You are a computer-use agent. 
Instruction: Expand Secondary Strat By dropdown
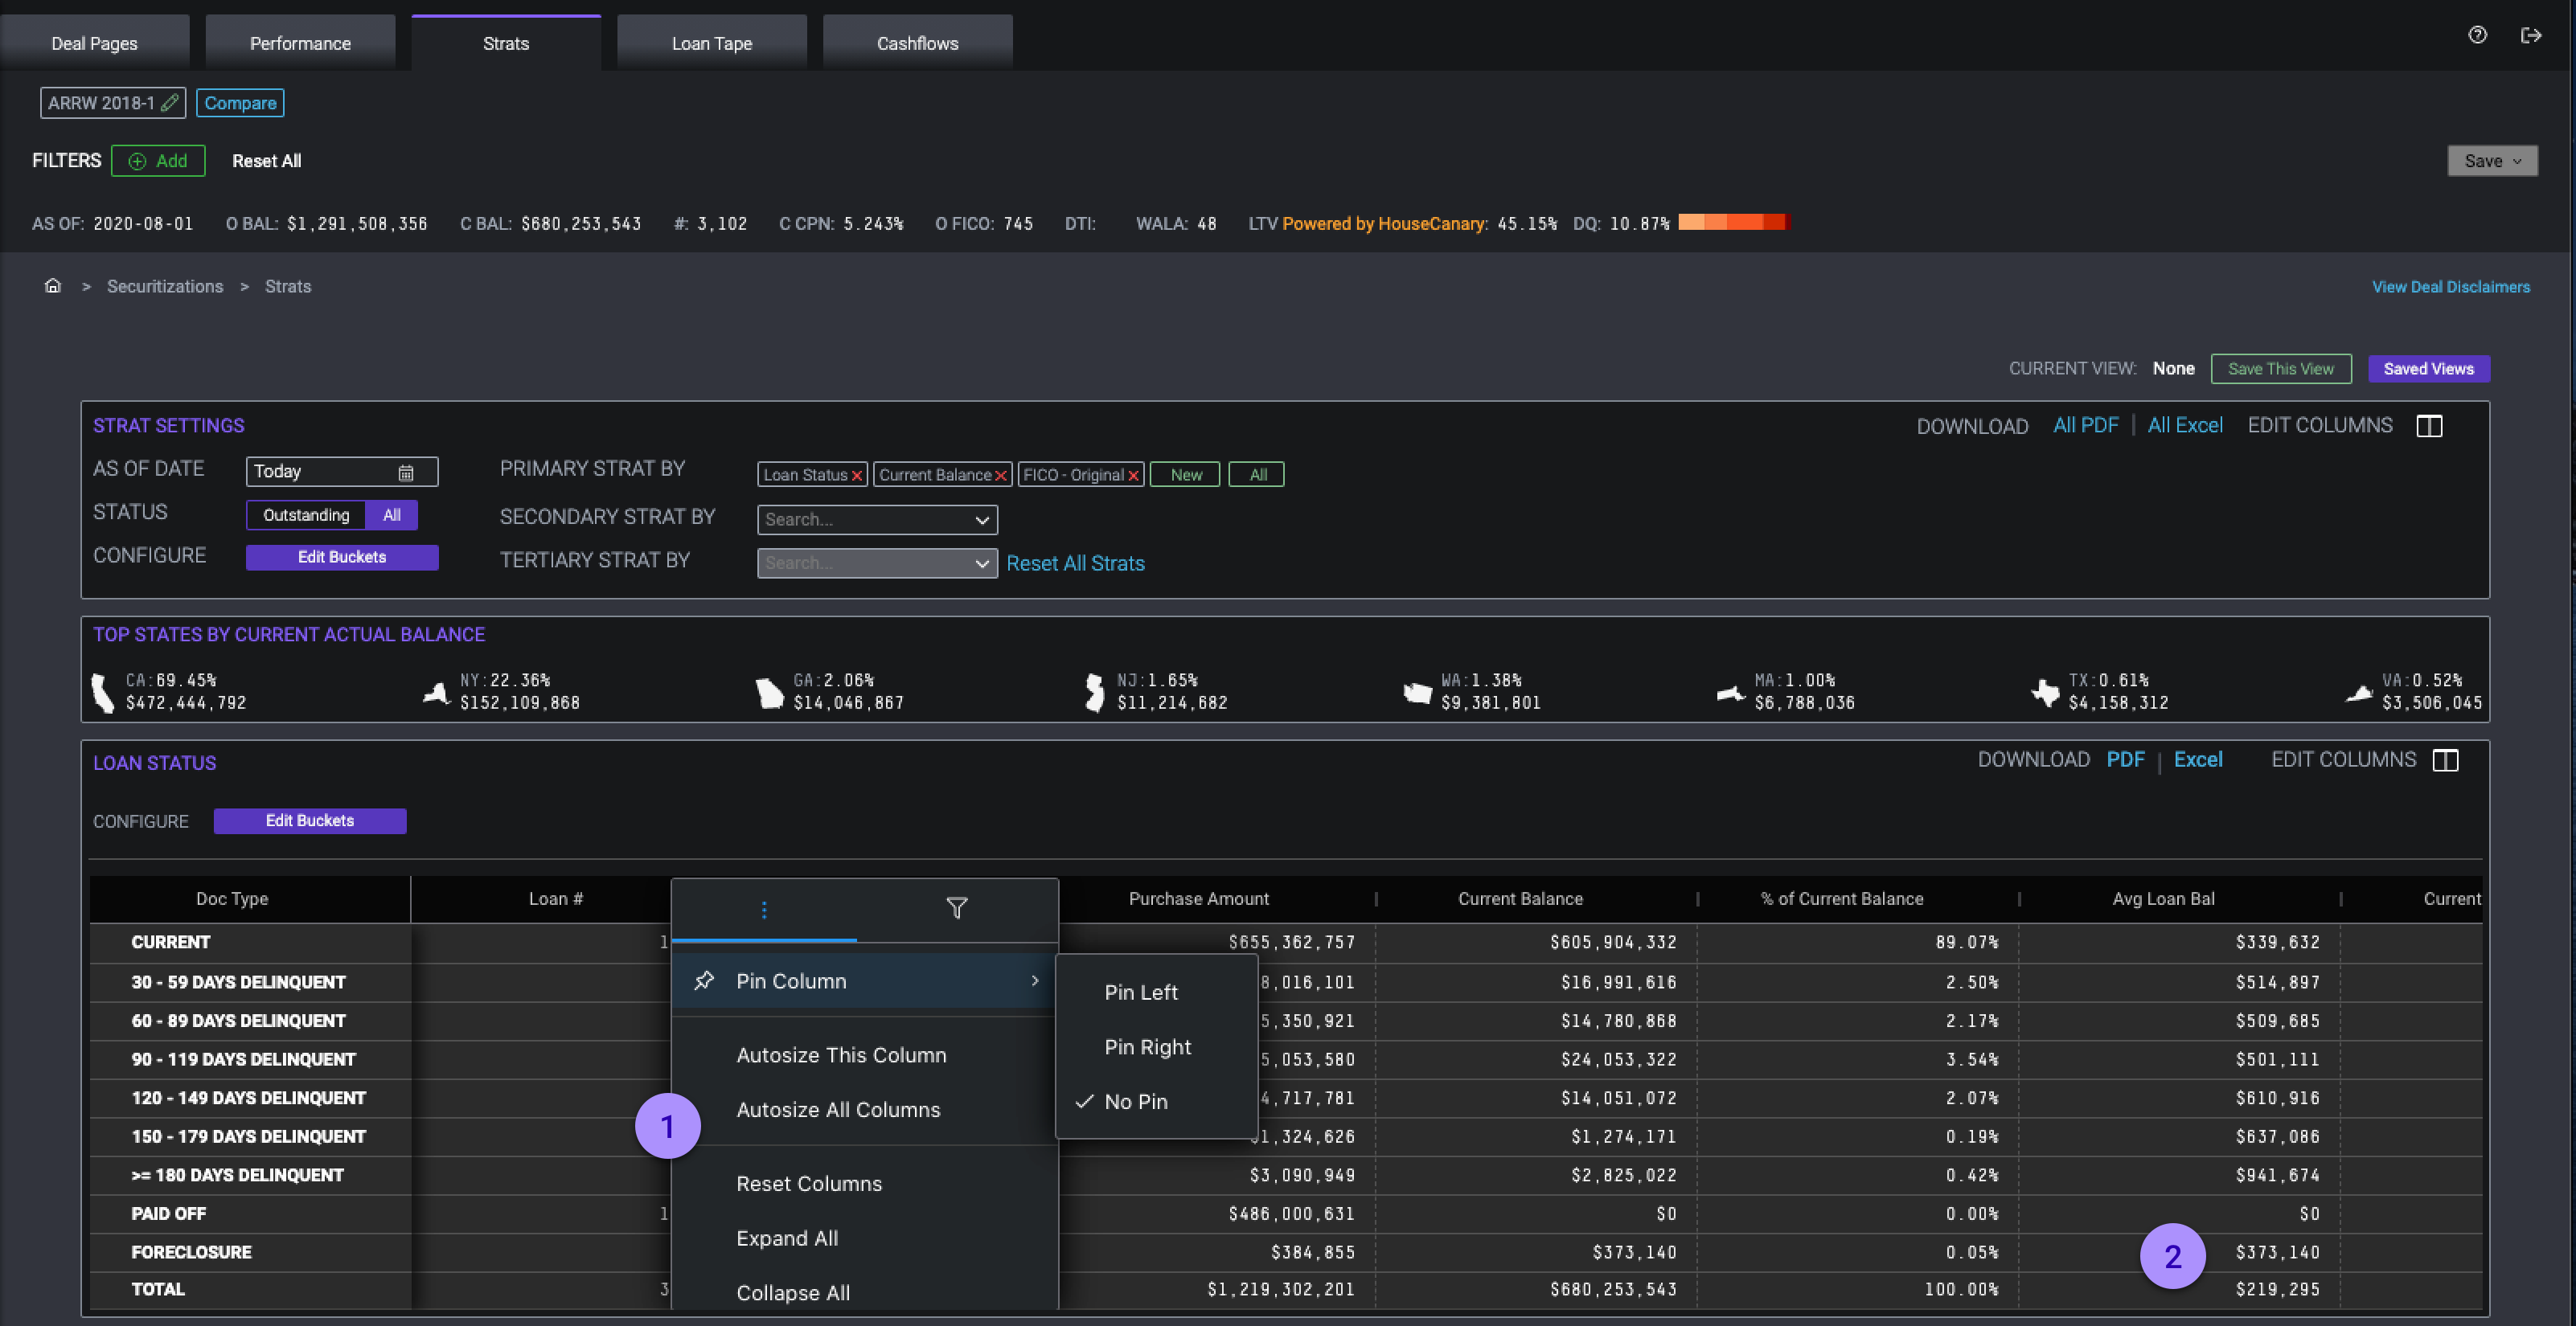[x=982, y=520]
